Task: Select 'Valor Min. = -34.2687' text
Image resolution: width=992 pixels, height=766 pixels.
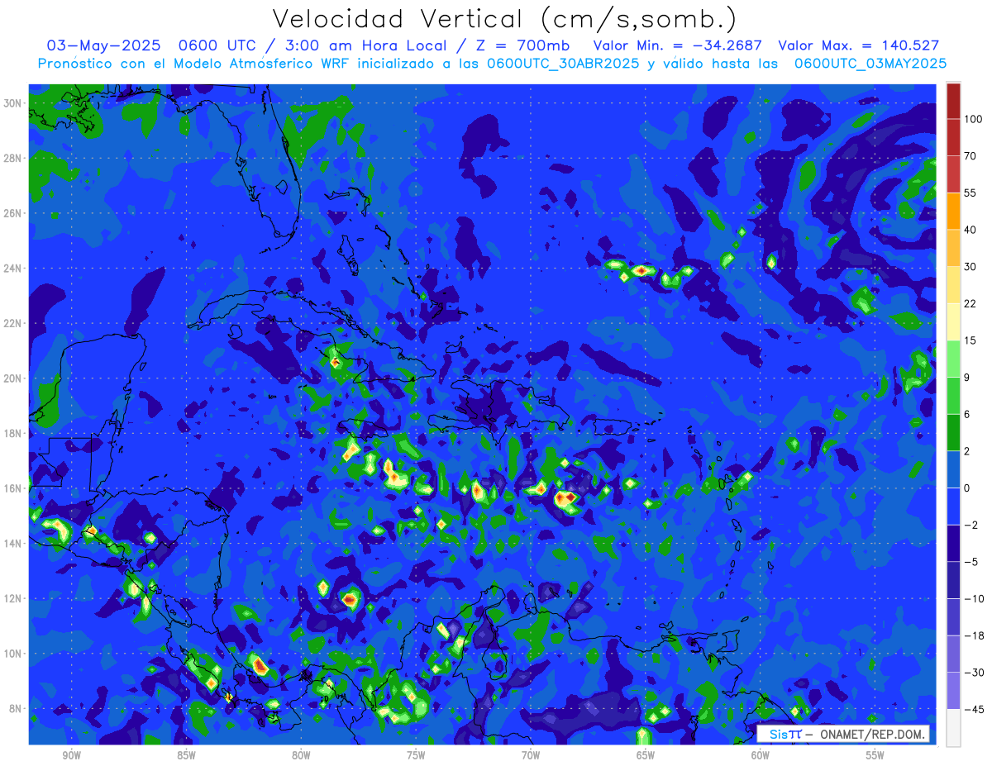Action: [x=680, y=45]
